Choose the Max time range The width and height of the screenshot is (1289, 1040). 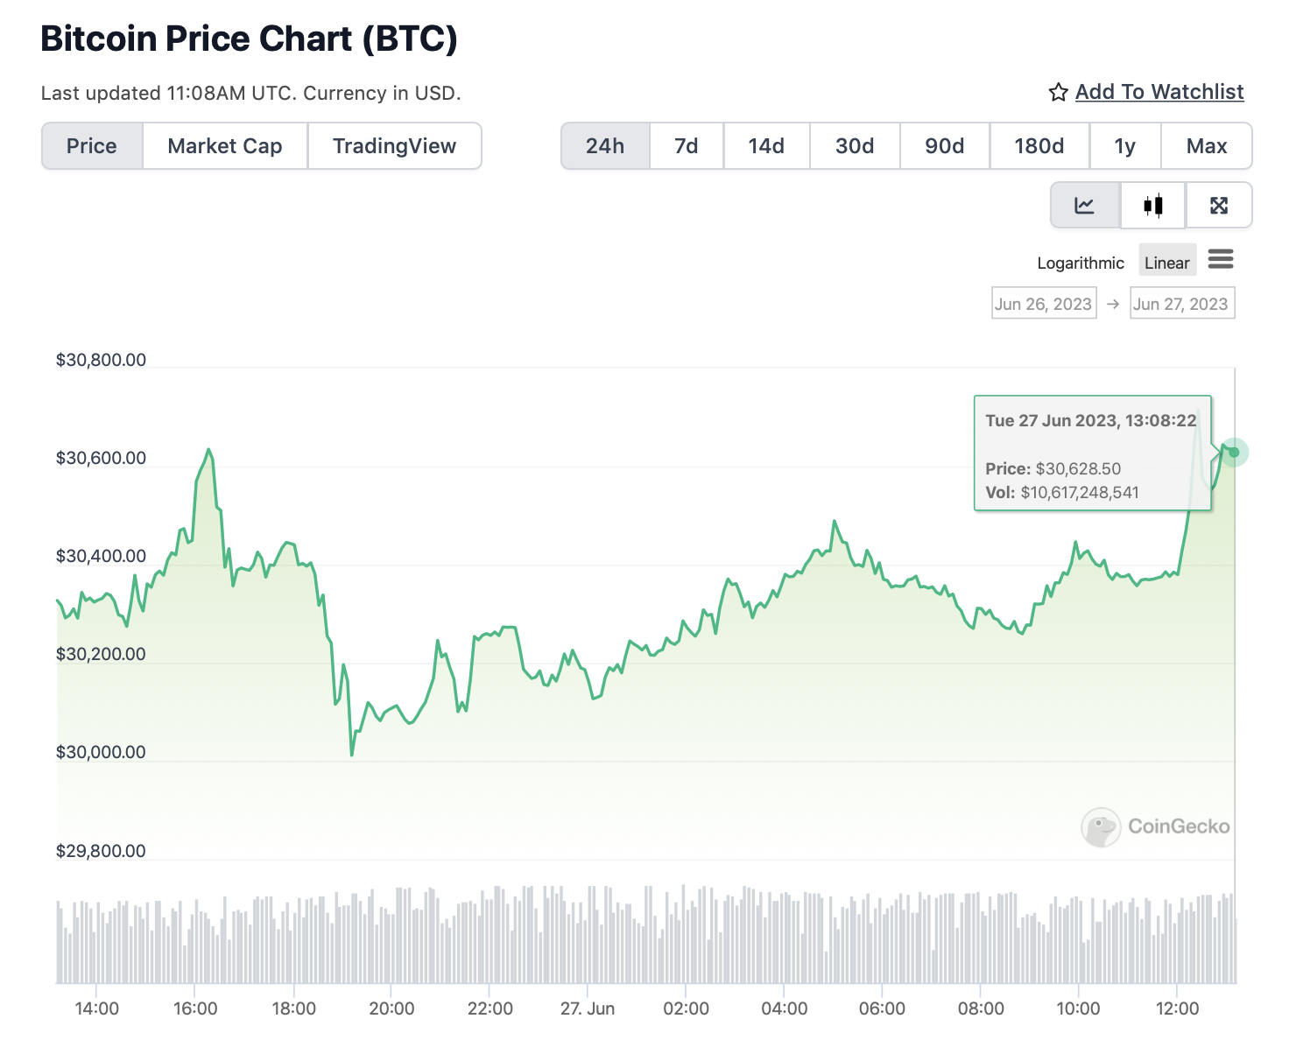coord(1207,146)
